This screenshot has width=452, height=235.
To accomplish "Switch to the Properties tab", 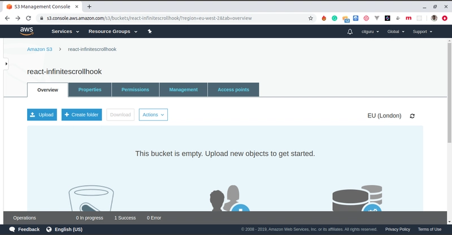I will coord(90,90).
